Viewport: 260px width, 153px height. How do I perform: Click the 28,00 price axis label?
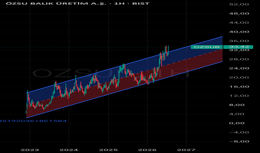239,59
